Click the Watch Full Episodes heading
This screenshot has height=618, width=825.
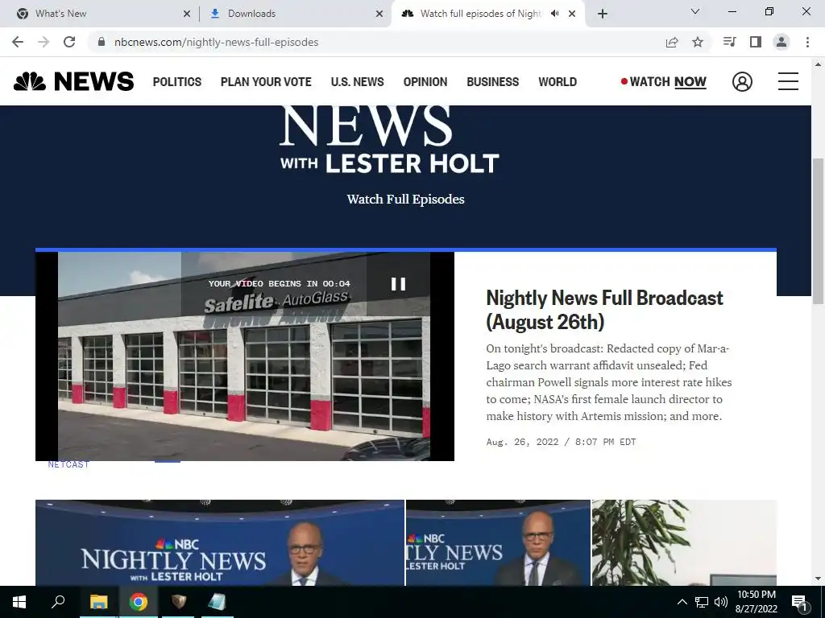[x=406, y=200]
